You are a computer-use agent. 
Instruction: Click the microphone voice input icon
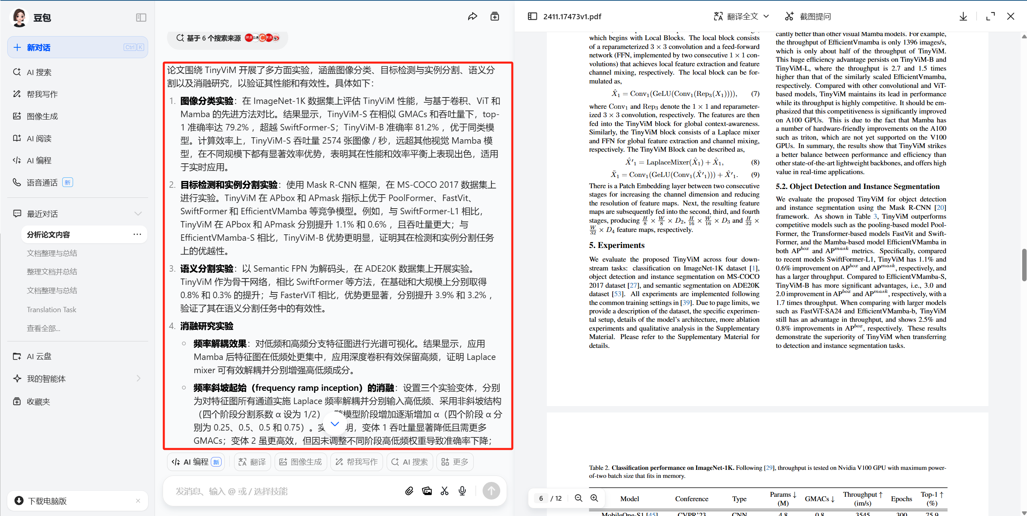tap(462, 491)
